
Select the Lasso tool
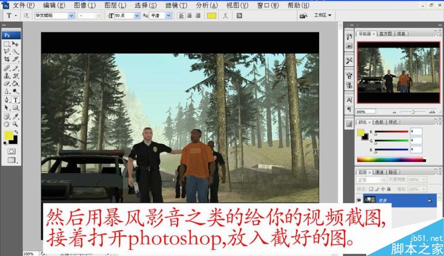[x=7, y=51]
